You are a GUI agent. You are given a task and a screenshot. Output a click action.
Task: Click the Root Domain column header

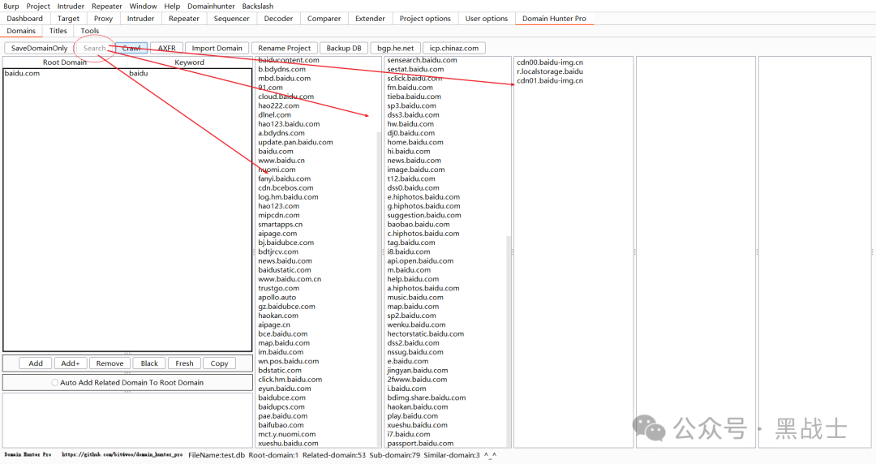click(65, 62)
